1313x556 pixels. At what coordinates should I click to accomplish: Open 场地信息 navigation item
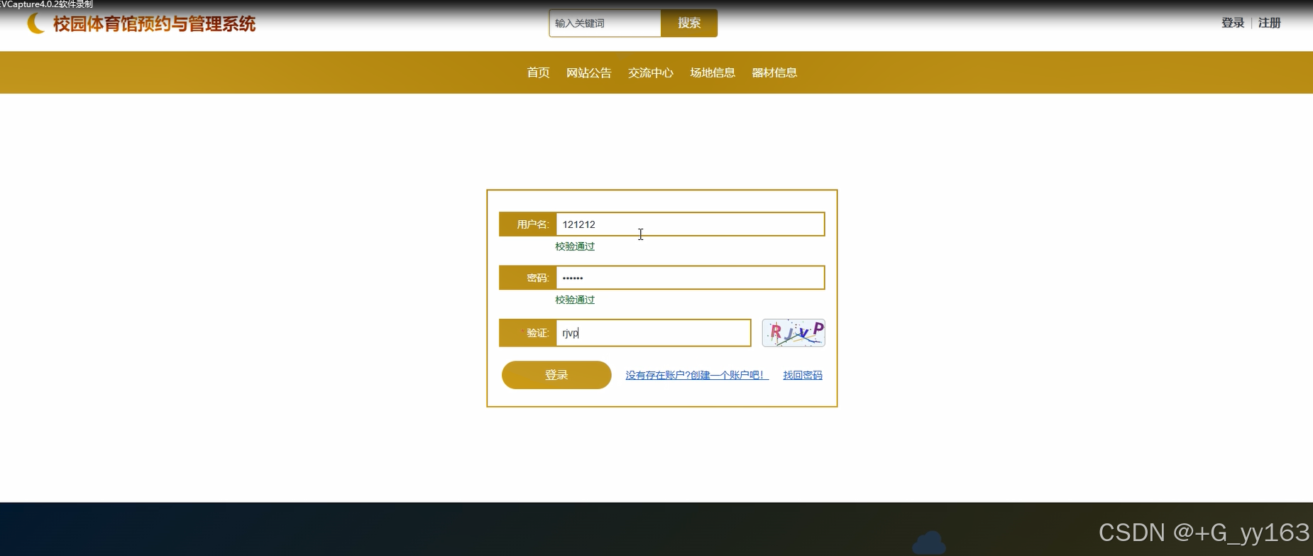click(x=713, y=72)
